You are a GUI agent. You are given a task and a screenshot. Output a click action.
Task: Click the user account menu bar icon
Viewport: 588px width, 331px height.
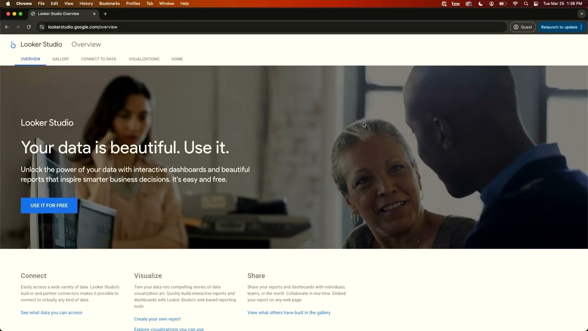pos(492,4)
